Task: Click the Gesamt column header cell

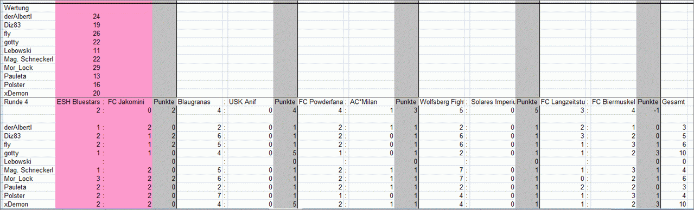Action: pyautogui.click(x=677, y=102)
